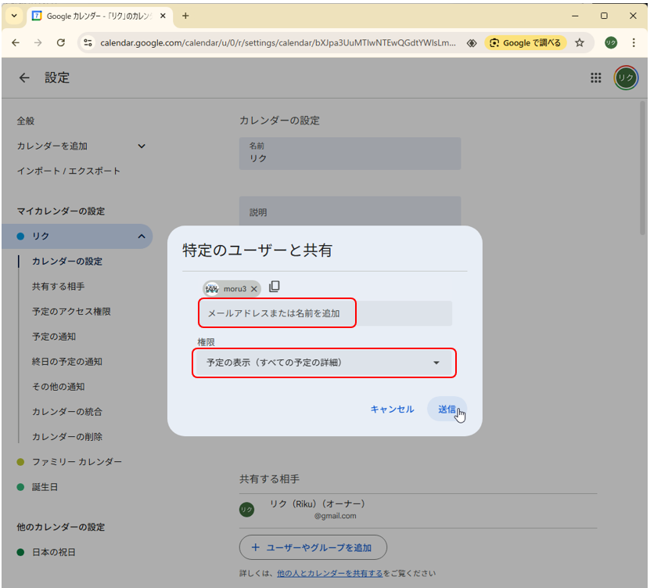The height and width of the screenshot is (588, 650).
Task: Click the back arrow beside 設定
Action: coord(24,78)
